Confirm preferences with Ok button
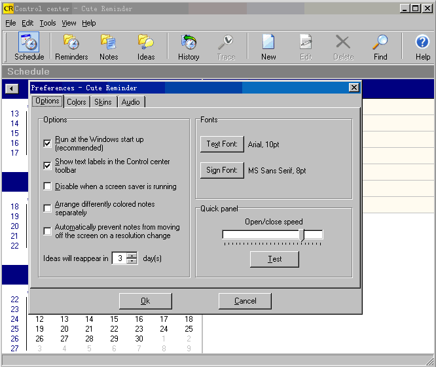Screen dimensions: 436x367 coord(145,301)
